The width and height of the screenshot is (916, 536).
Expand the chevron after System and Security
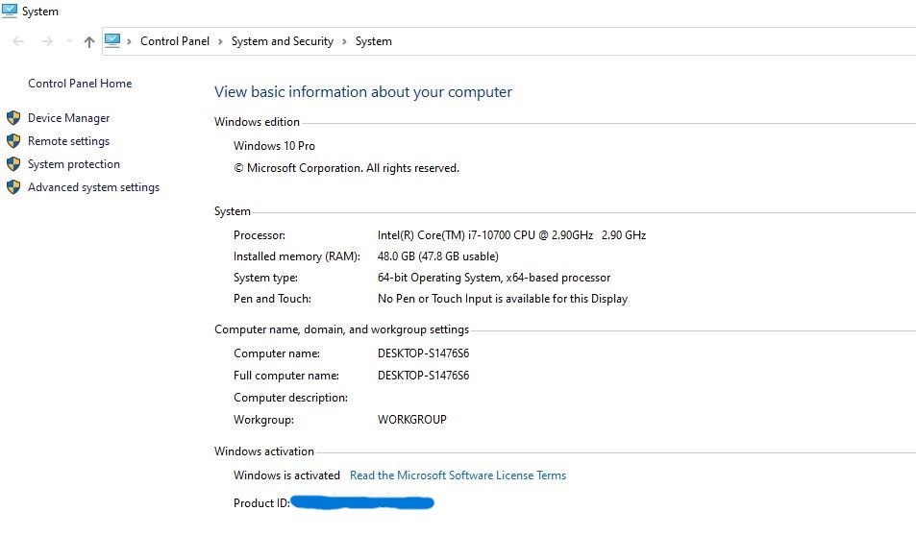click(344, 41)
